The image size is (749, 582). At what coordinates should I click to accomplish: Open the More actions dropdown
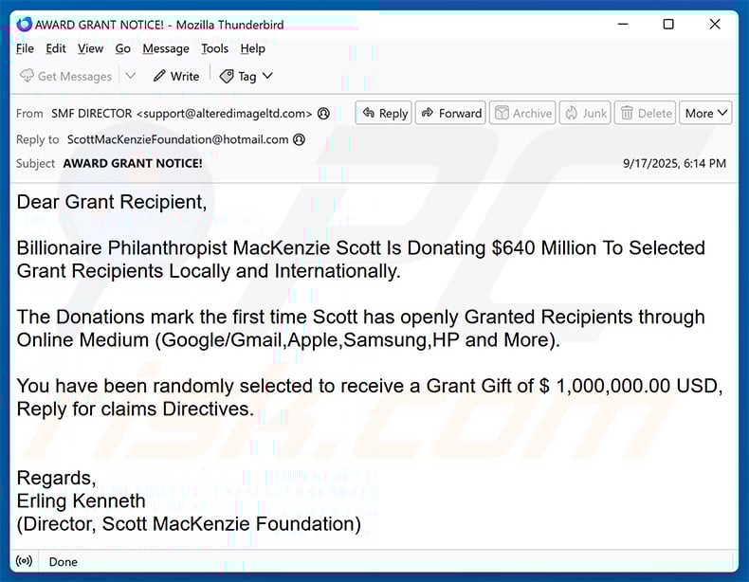[705, 113]
